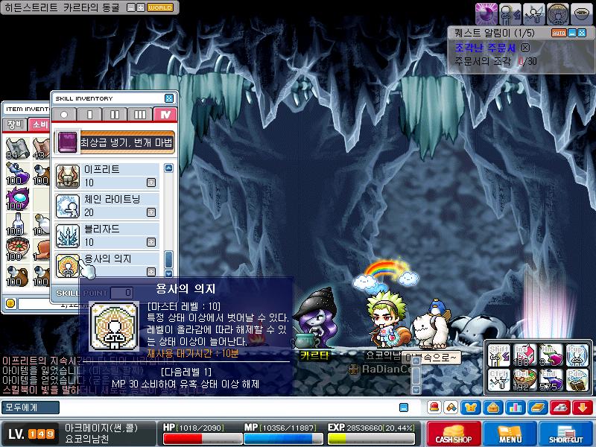Open the inventory bag icon button
The height and width of the screenshot is (447, 596).
coord(493,408)
